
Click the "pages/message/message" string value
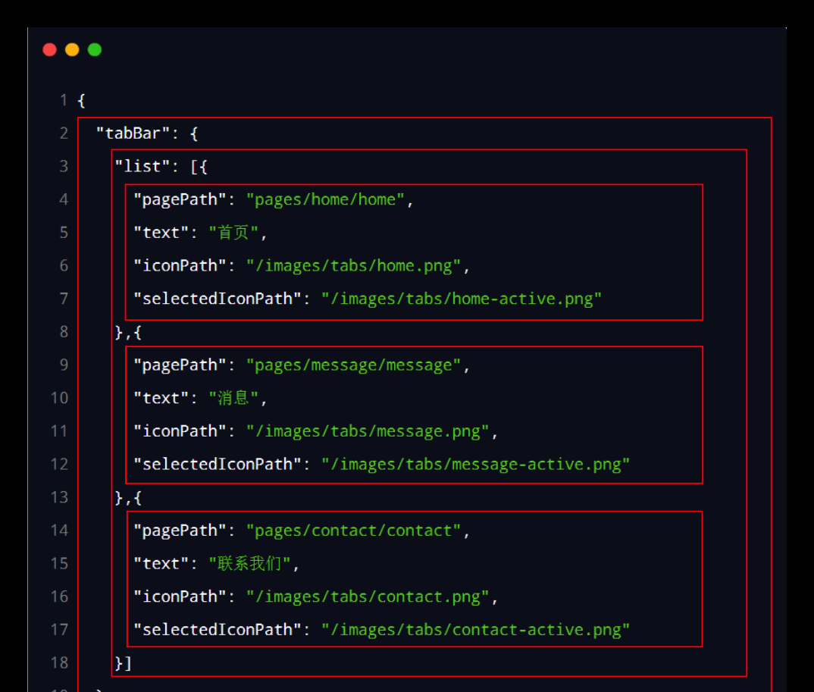point(353,365)
